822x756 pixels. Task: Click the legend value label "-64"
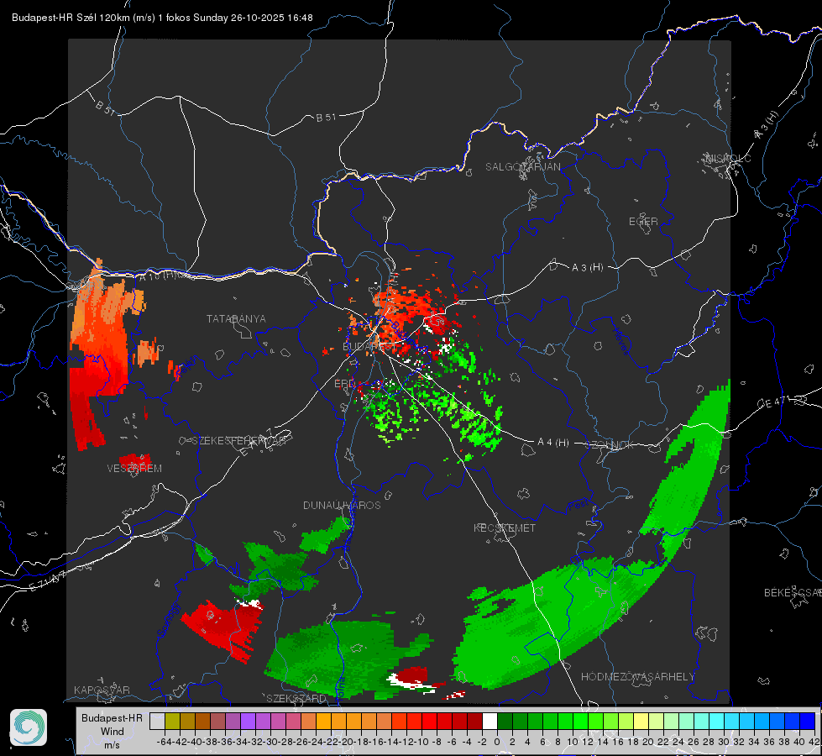(165, 742)
